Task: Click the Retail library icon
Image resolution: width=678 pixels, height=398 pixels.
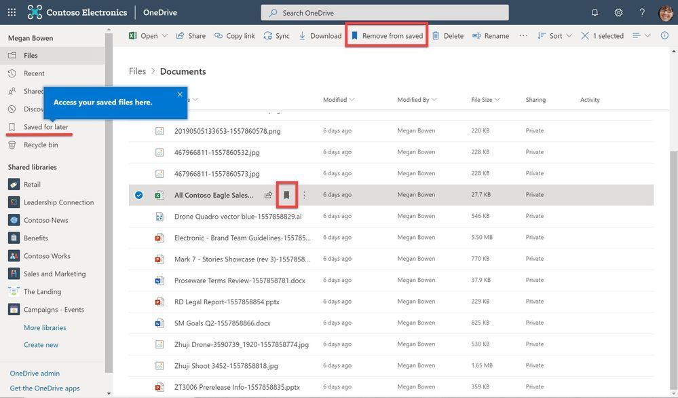Action: (14, 184)
